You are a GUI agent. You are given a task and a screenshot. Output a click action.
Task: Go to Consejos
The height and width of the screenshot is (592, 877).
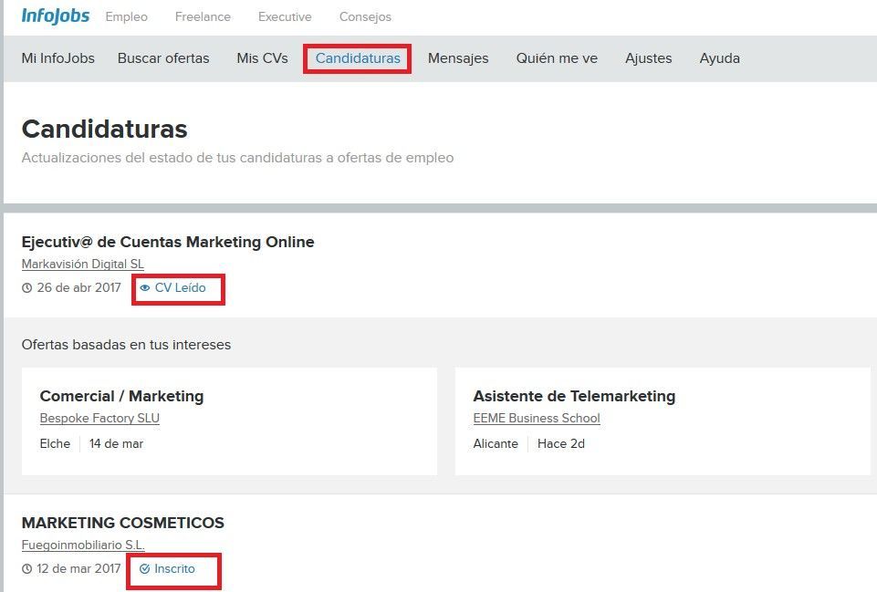[365, 16]
